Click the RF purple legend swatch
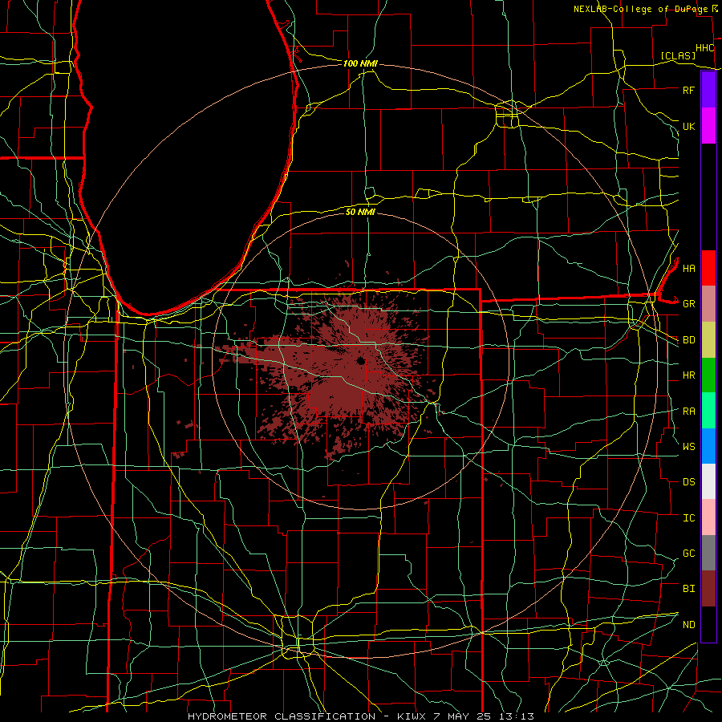 [708, 90]
